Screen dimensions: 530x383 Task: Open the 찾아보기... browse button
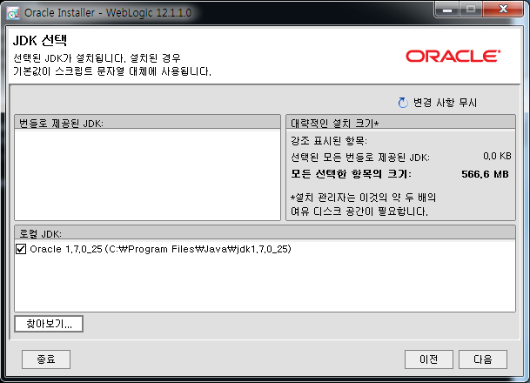[x=49, y=324]
